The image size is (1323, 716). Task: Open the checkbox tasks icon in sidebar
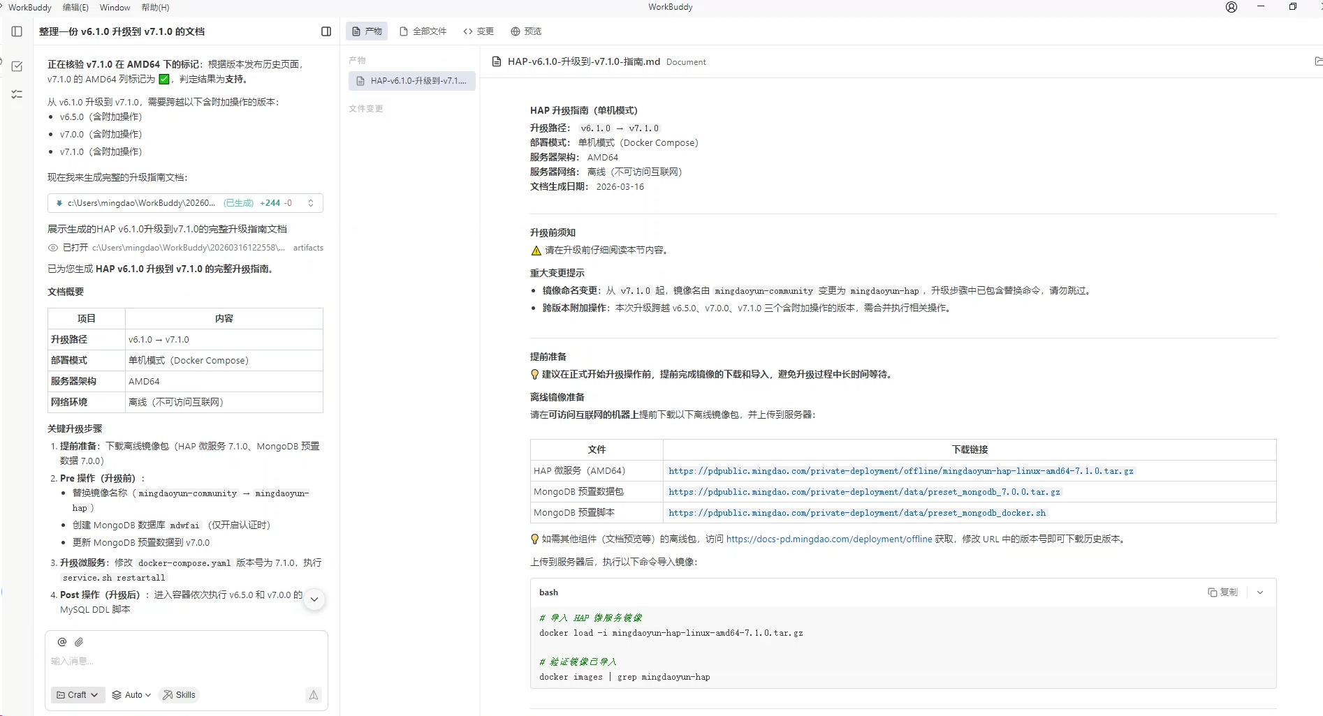17,66
